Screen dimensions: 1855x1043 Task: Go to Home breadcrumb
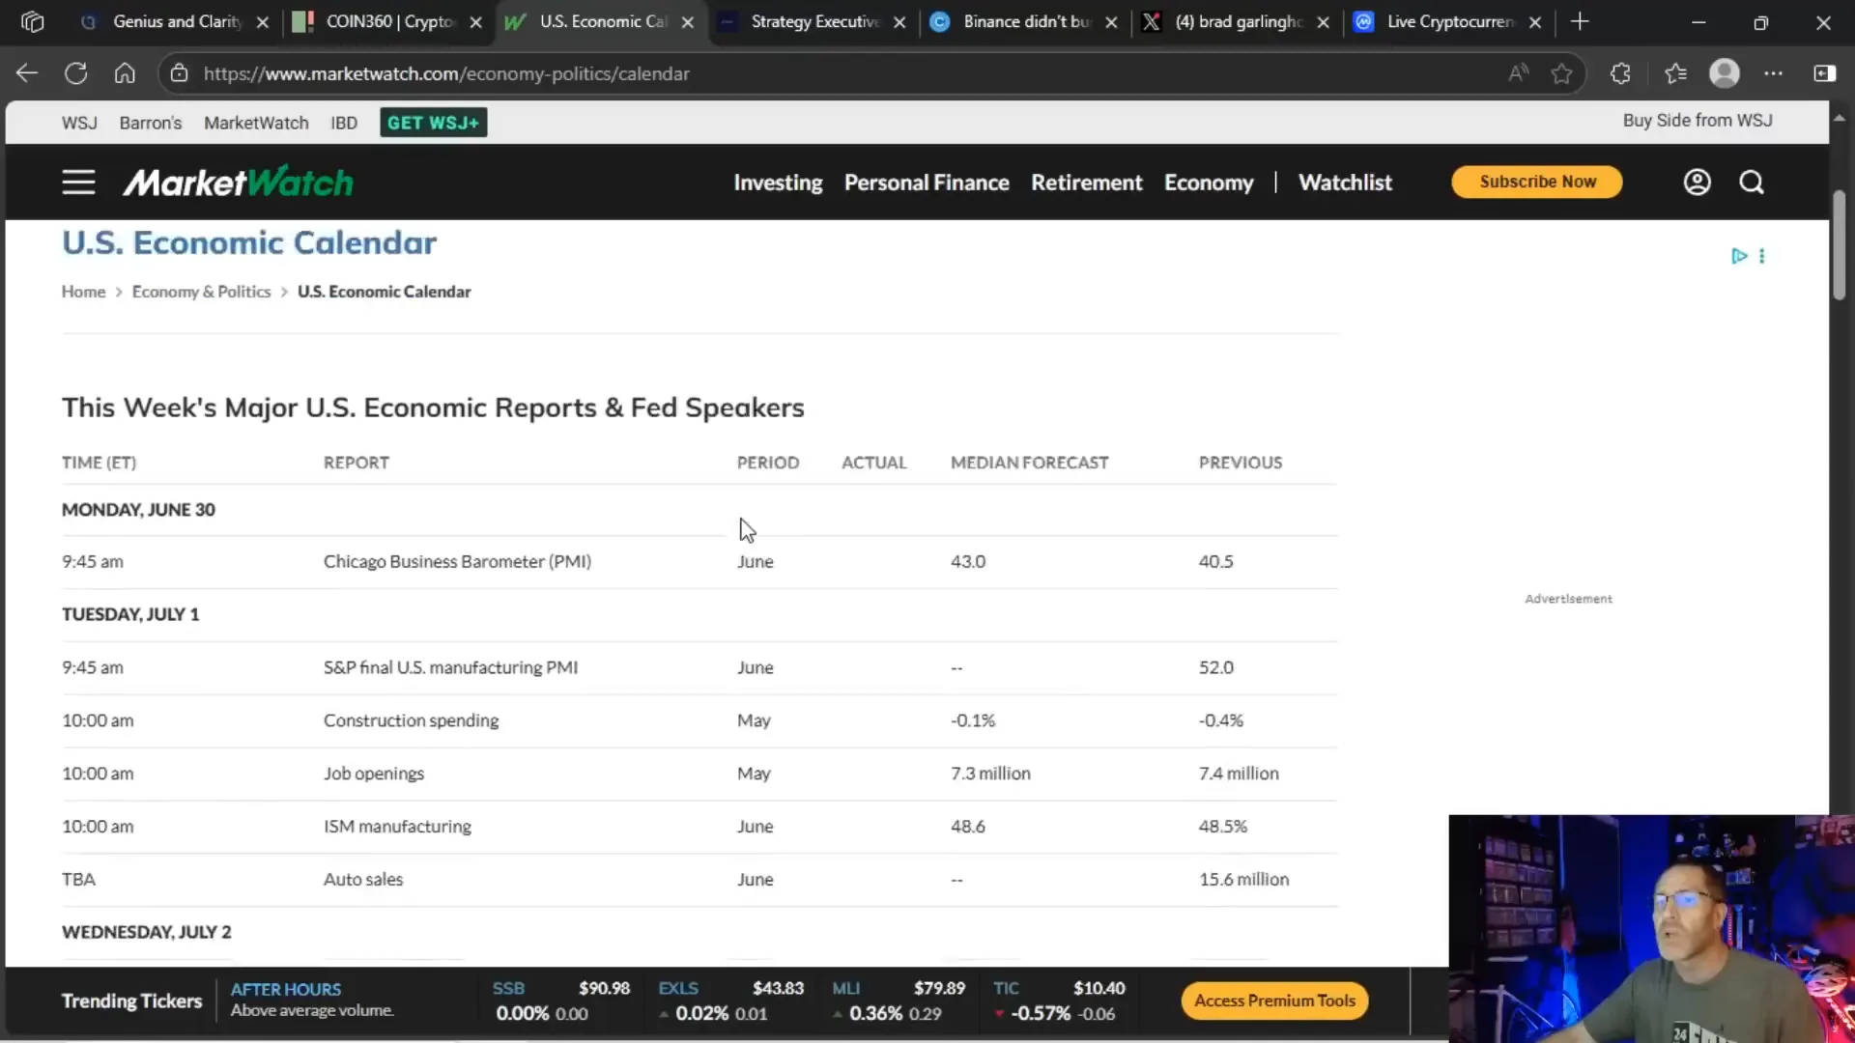[83, 292]
